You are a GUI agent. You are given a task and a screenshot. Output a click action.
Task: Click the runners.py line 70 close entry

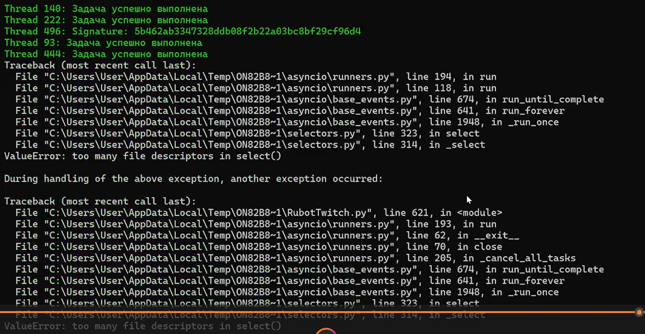point(259,247)
